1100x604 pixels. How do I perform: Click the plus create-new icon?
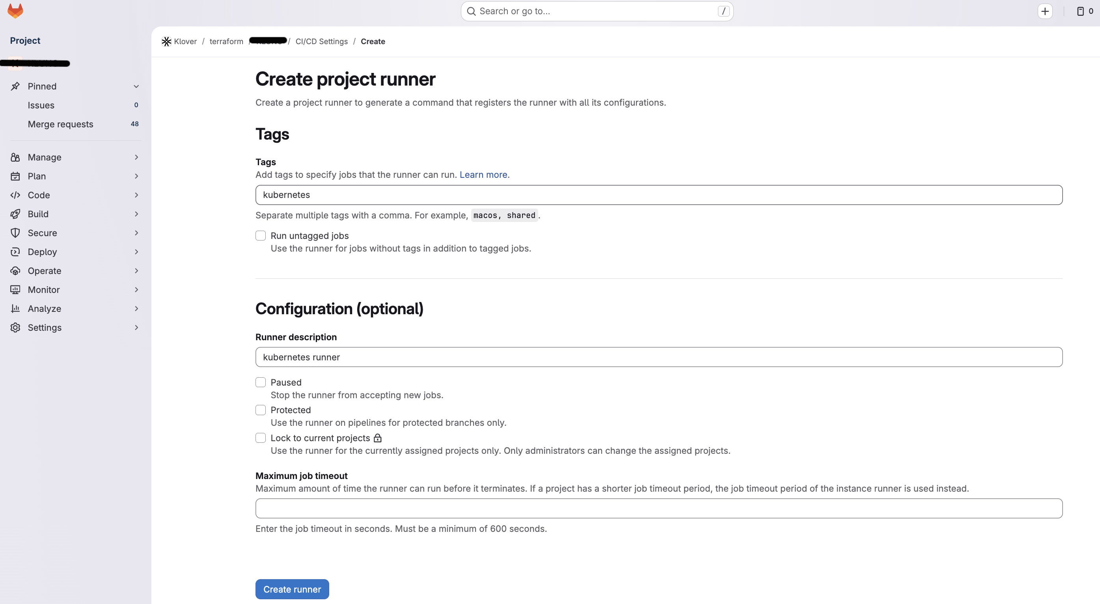pos(1045,11)
